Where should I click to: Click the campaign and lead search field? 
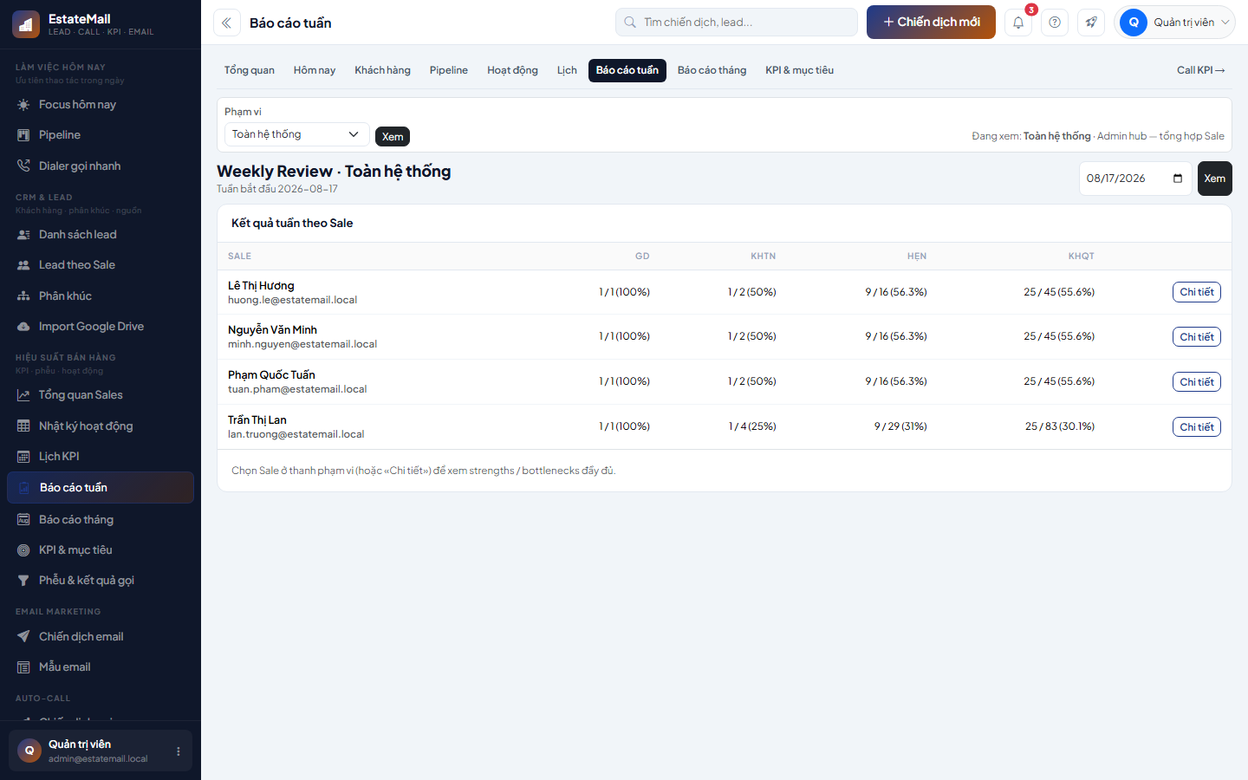click(737, 23)
